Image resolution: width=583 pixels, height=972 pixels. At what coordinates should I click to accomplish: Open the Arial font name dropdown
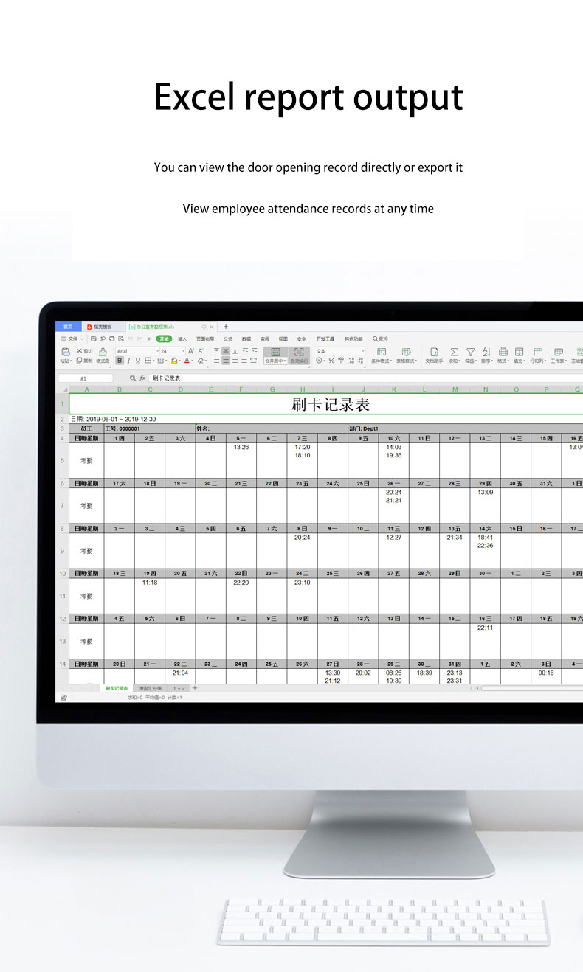pyautogui.click(x=157, y=351)
